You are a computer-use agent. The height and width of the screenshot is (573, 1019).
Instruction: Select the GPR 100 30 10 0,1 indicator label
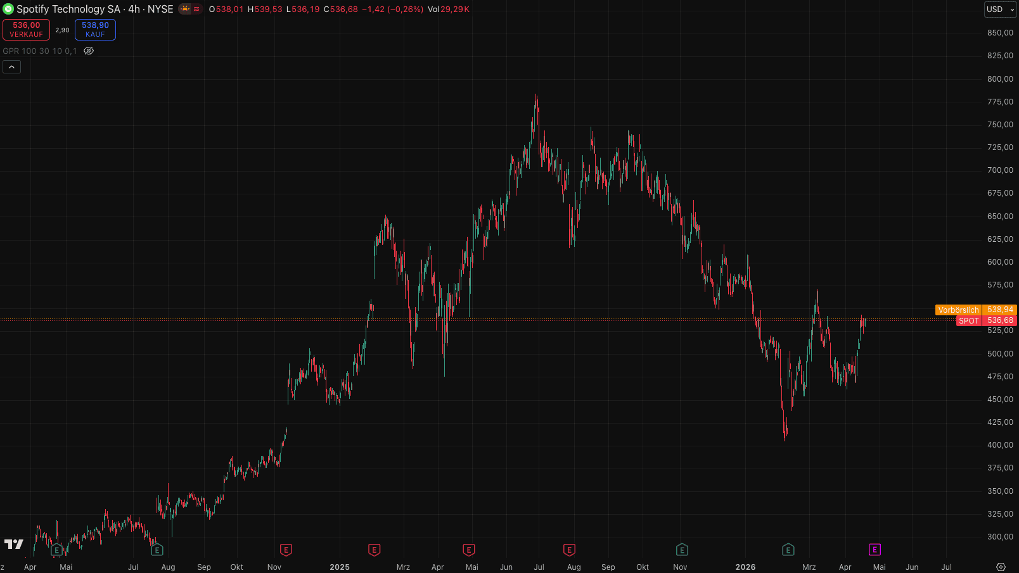pyautogui.click(x=39, y=51)
